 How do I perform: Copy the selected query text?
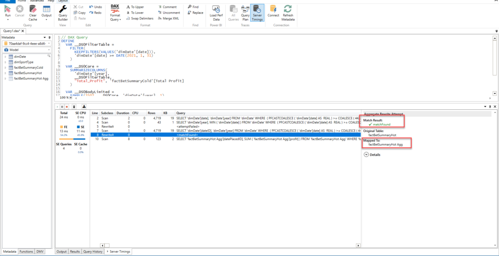coord(79,13)
